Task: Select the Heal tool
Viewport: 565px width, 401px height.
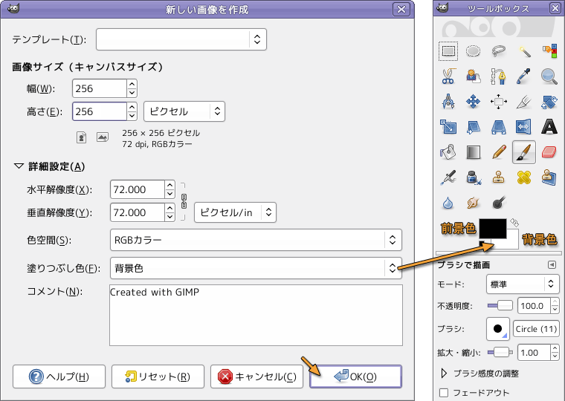Action: [x=524, y=177]
